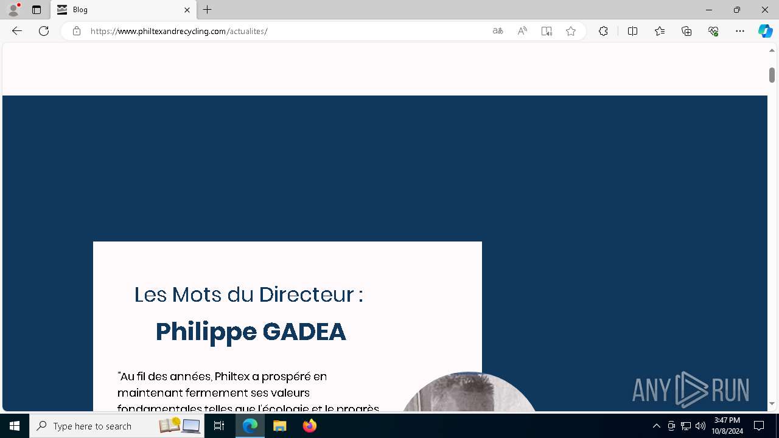Click the name 'Philippe GADEA'
Viewport: 779px width, 438px height.
[251, 332]
